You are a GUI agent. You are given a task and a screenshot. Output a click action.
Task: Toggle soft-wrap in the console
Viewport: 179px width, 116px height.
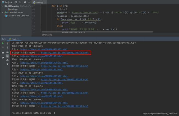(7, 52)
